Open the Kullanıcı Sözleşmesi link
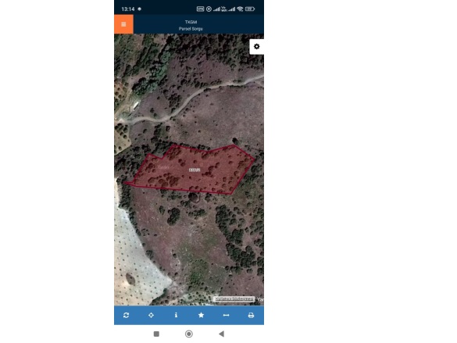 tap(234, 299)
